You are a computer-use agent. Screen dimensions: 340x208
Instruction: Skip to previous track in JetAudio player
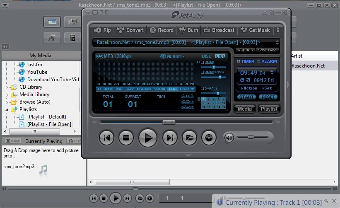(x=106, y=138)
